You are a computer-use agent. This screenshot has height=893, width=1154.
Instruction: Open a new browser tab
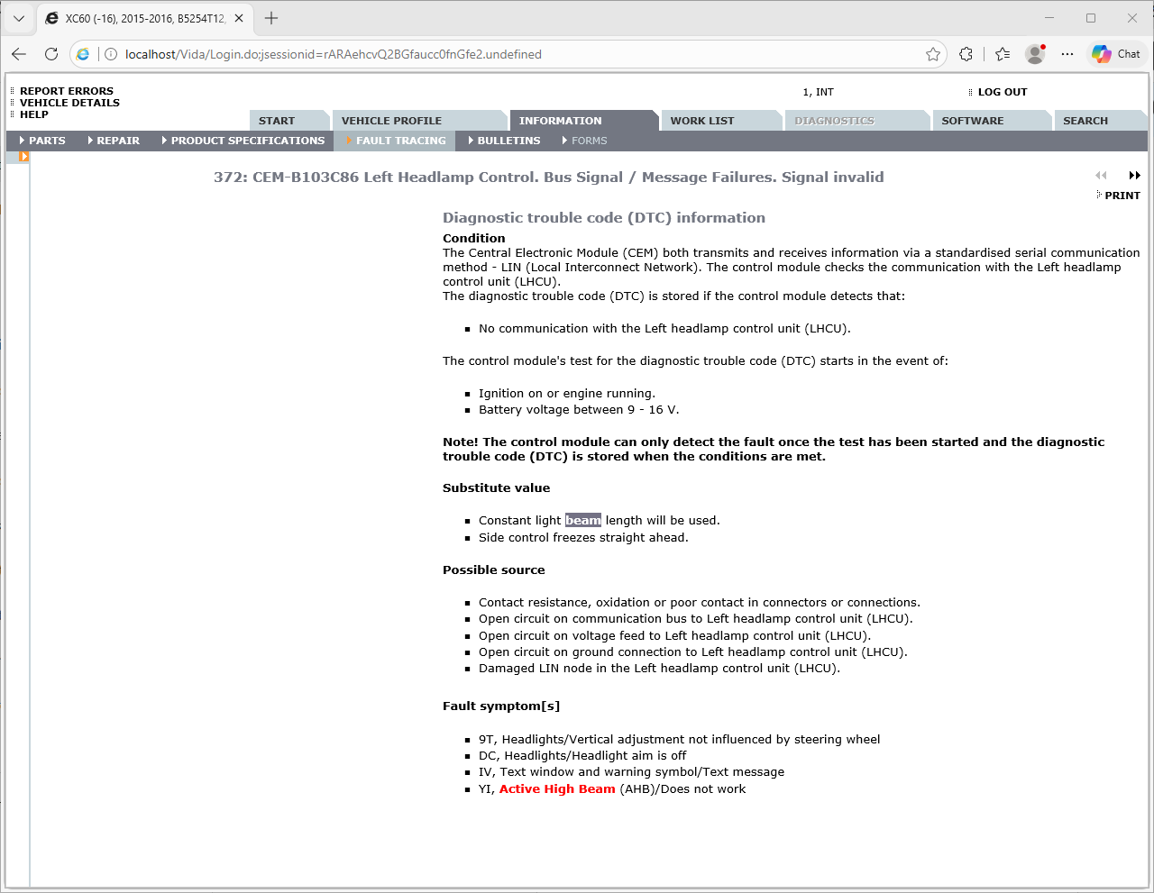pyautogui.click(x=271, y=18)
